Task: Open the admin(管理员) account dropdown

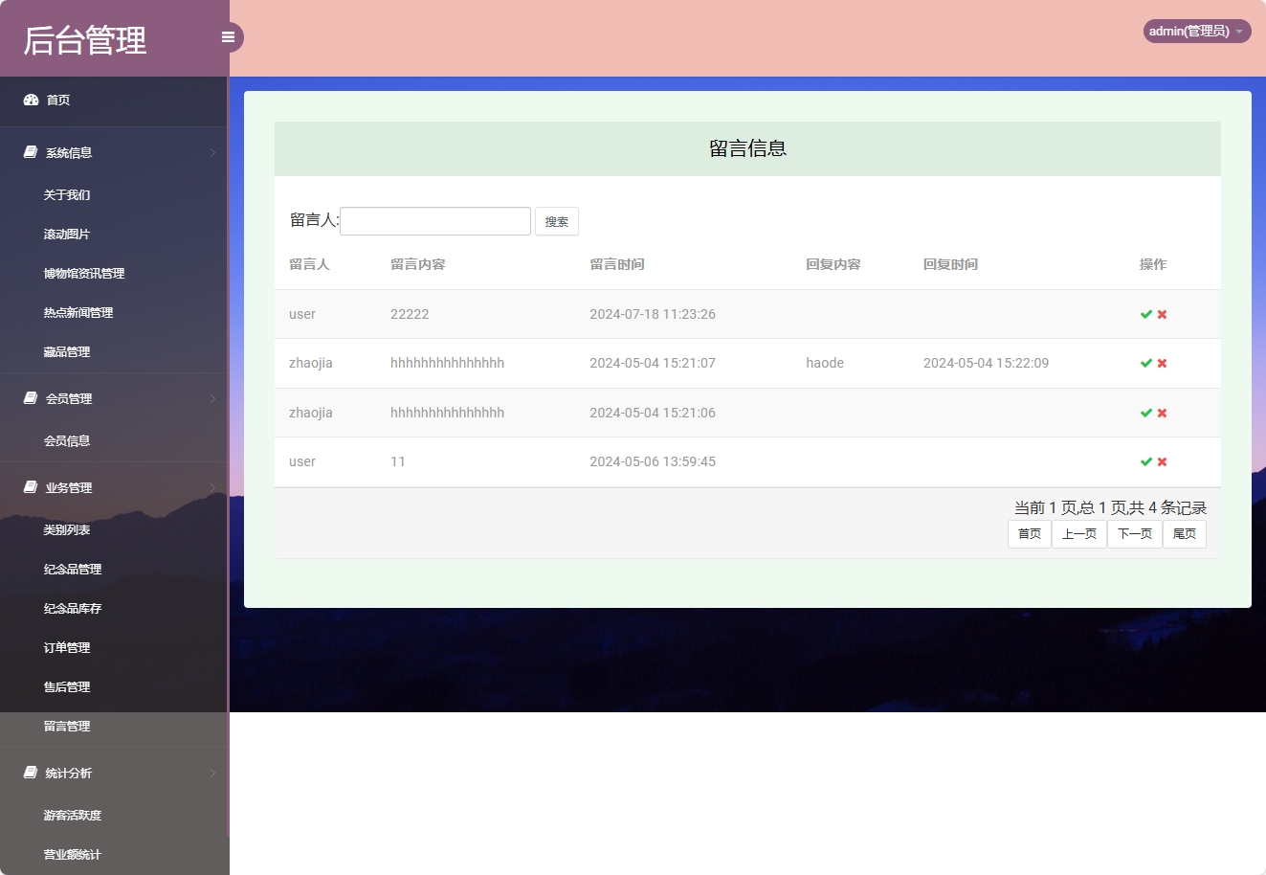Action: (x=1195, y=30)
